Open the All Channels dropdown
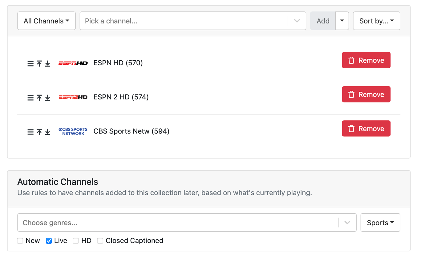 [46, 21]
